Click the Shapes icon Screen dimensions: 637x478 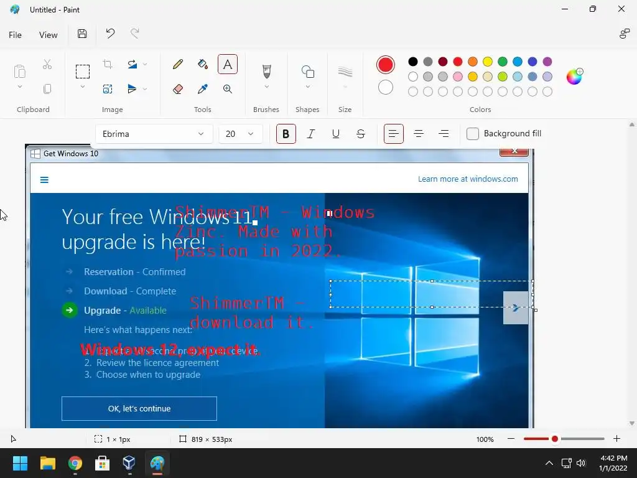(307, 72)
